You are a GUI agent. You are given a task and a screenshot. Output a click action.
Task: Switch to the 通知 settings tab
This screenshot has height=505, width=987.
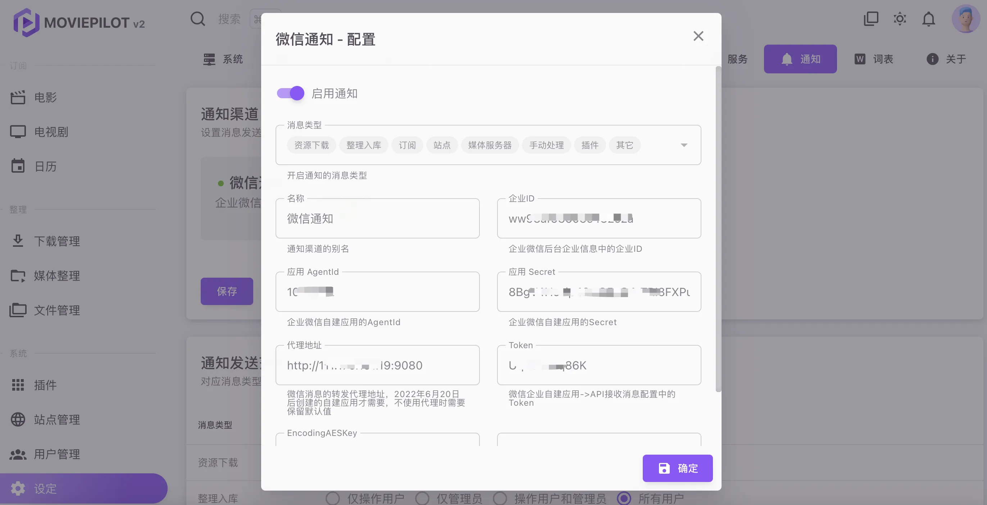tap(800, 59)
